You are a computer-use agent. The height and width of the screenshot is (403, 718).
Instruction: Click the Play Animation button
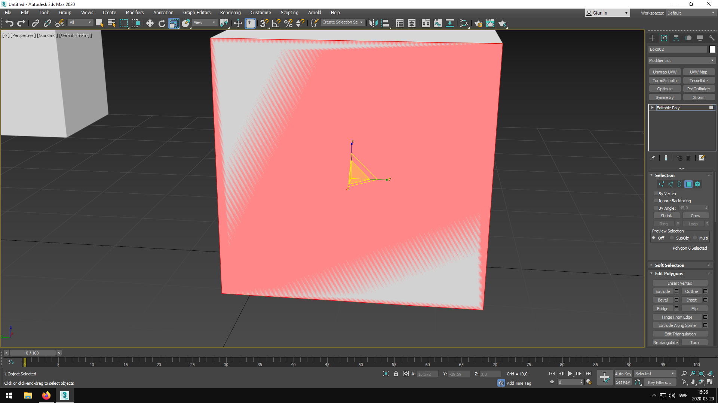[x=570, y=374]
